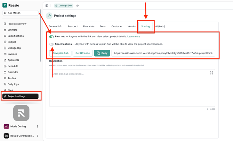Viewport: 233px width, 141px height.
Task: Collapse the sidebar panel icon
Action: [47, 6]
